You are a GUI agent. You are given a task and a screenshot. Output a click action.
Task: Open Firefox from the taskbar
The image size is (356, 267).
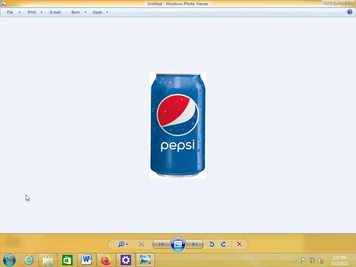tap(106, 260)
